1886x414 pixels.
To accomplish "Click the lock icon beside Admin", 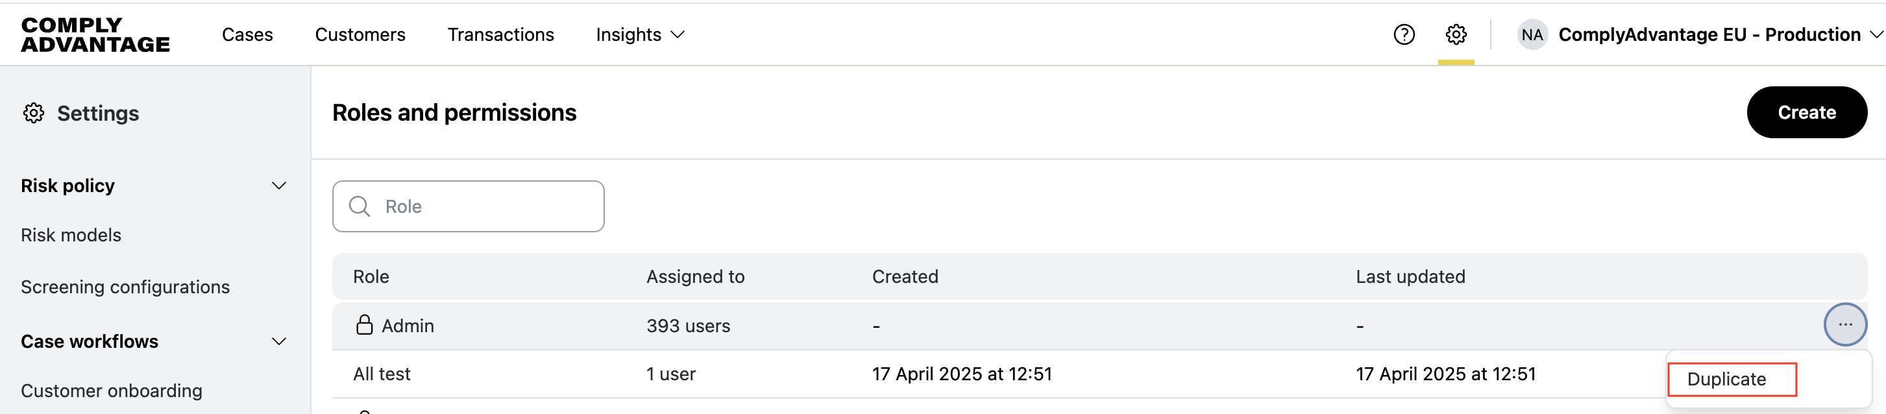I will (364, 324).
